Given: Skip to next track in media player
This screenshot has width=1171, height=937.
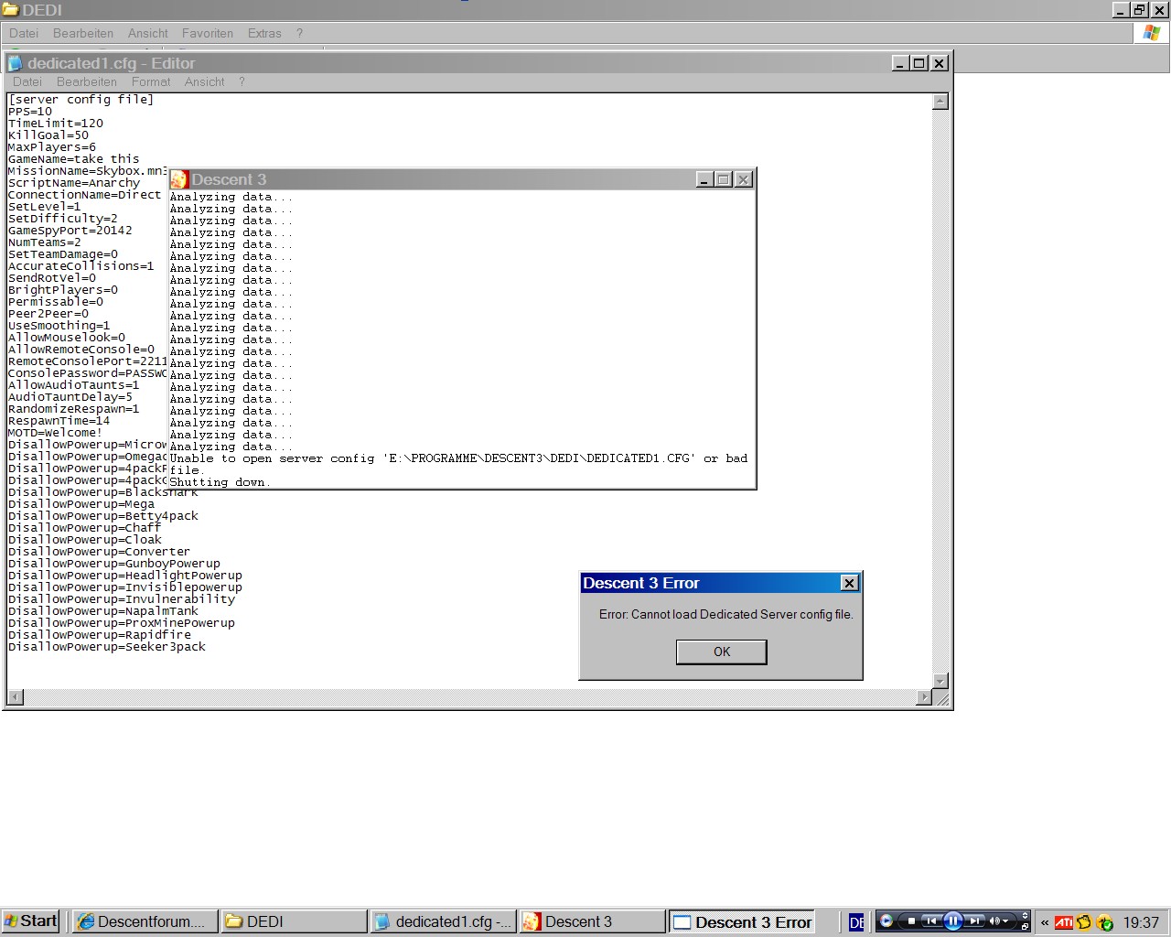Looking at the screenshot, I should click(x=975, y=921).
